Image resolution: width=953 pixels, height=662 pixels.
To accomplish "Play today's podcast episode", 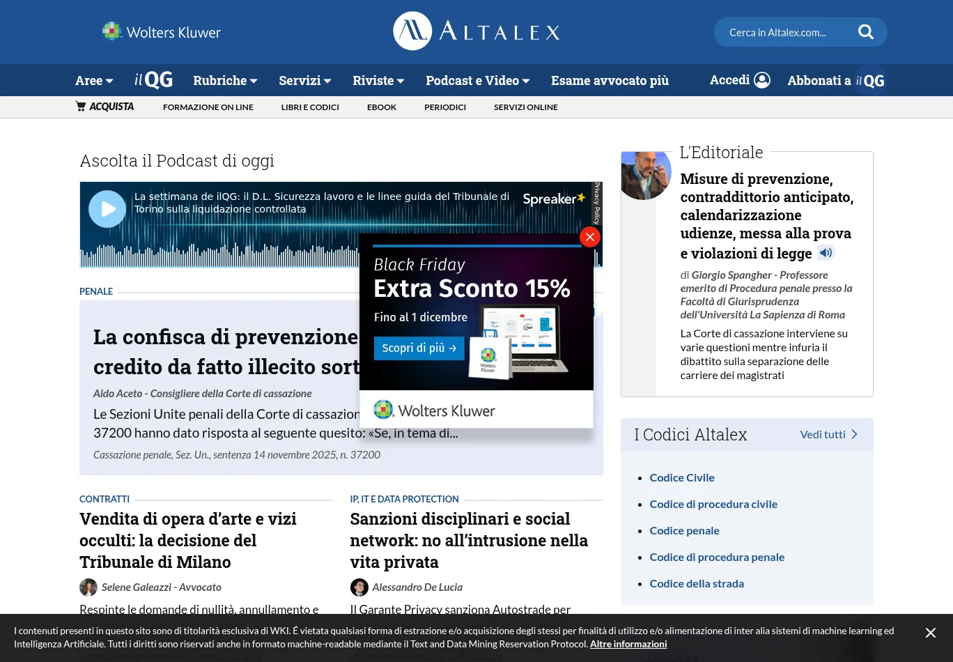I will [x=107, y=209].
